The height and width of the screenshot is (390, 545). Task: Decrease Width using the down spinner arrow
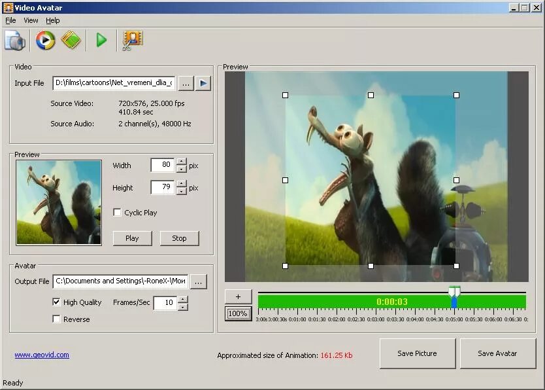click(x=182, y=169)
